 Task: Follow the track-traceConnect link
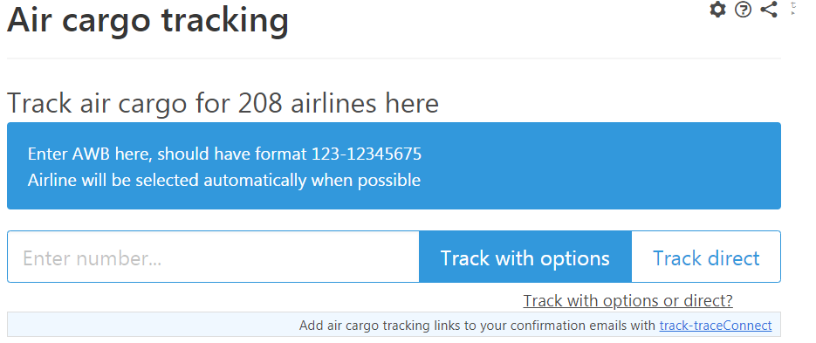[x=716, y=326]
